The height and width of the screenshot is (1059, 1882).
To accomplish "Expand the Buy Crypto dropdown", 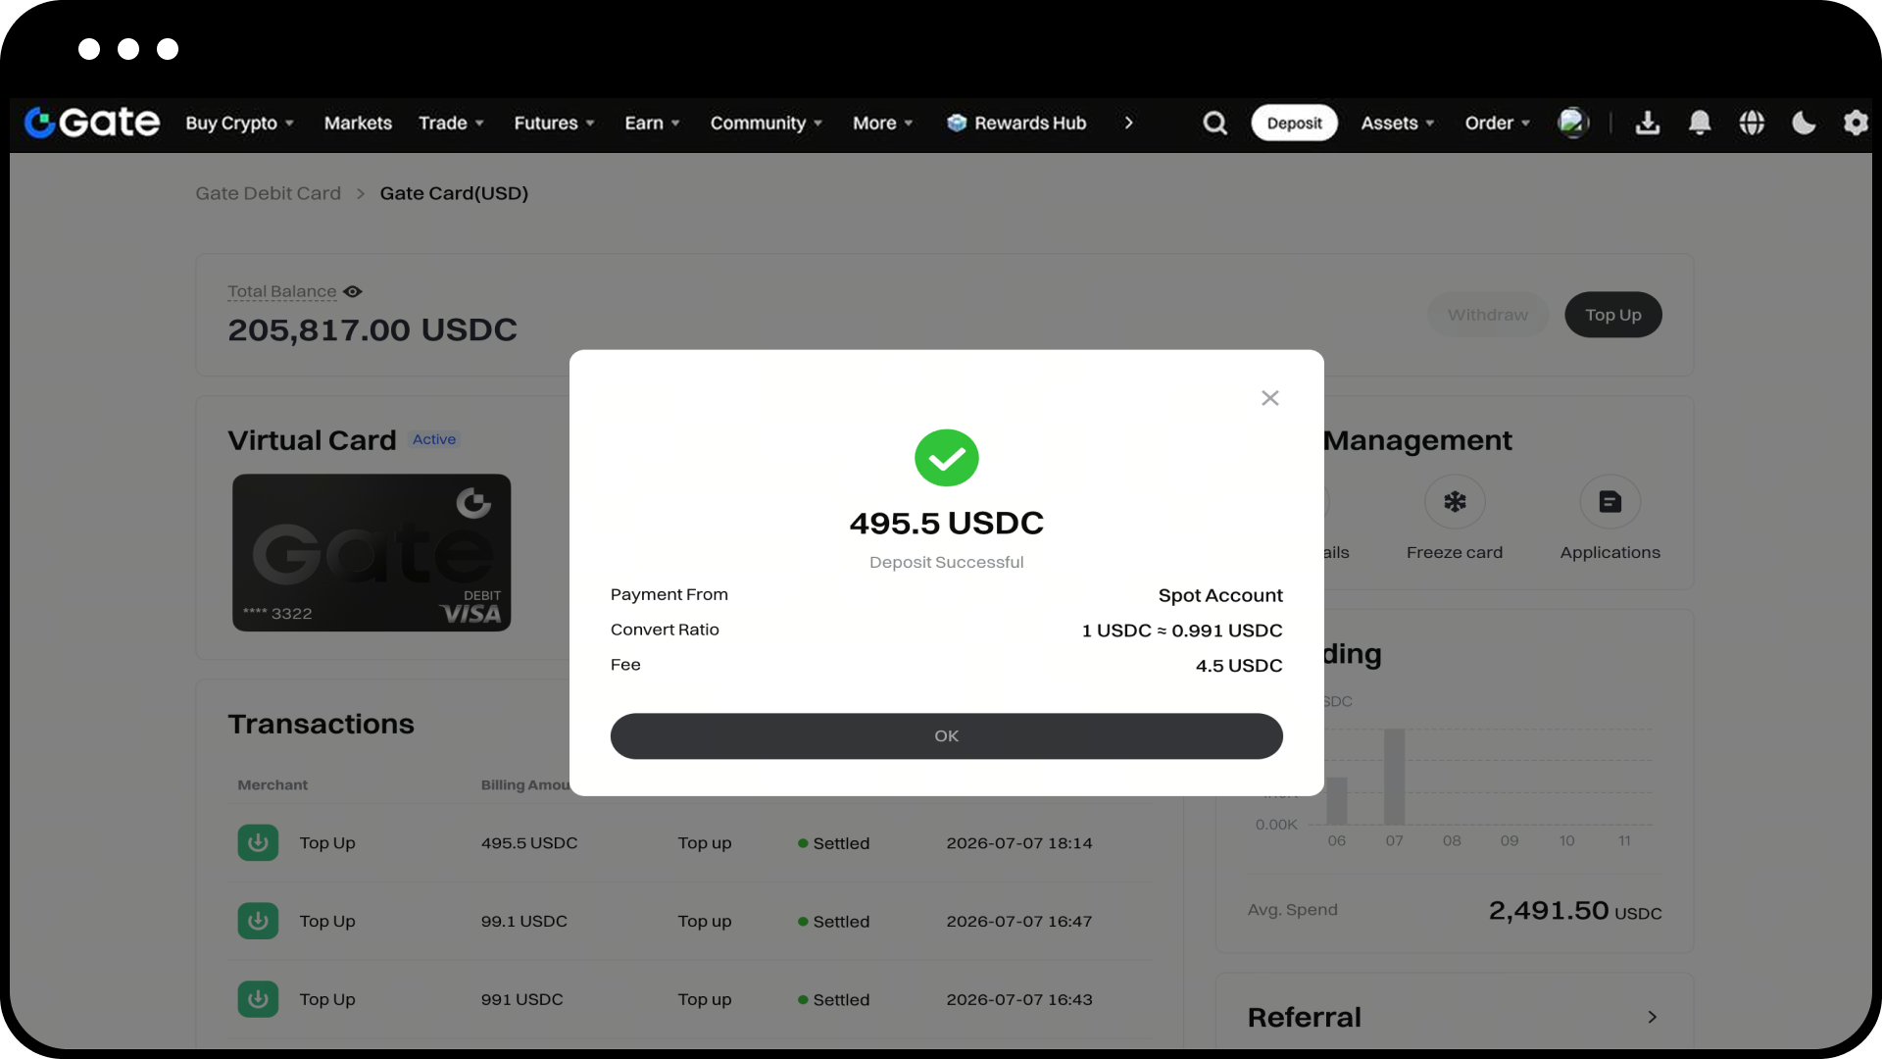I will coord(240,123).
